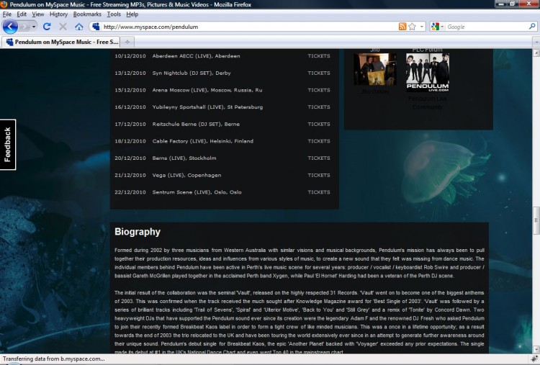Screen dimensions: 540x365
Task: Click the status text Transferring data from b.myspace.com
Action: click(x=54, y=359)
